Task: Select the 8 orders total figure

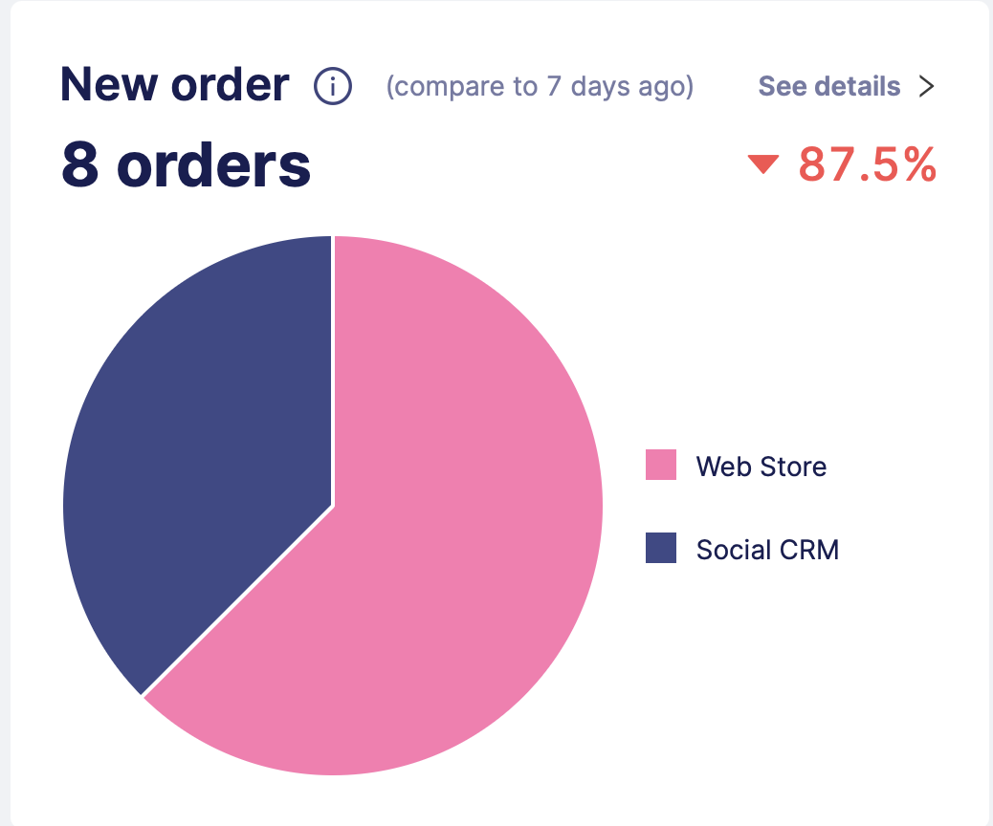Action: point(187,164)
